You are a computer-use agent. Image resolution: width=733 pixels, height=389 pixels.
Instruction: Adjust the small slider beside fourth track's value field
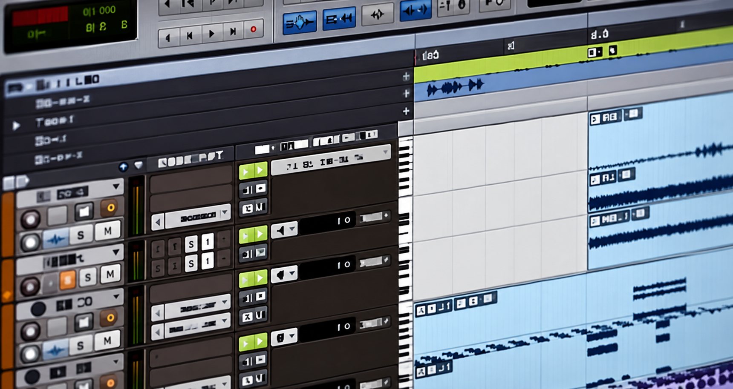coord(374,324)
